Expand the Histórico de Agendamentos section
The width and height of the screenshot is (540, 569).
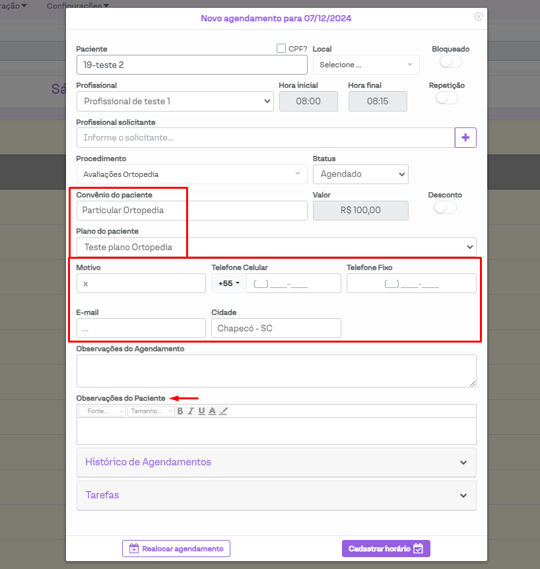(276, 462)
